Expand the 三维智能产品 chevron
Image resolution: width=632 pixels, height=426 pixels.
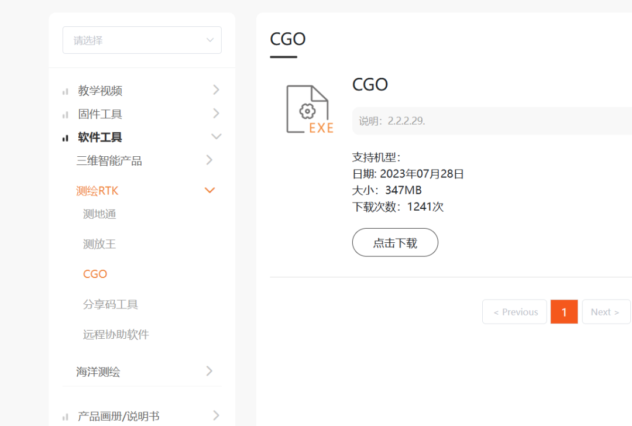coord(209,160)
